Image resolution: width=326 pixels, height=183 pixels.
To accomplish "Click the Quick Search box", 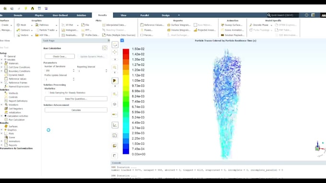I will 283,15.
